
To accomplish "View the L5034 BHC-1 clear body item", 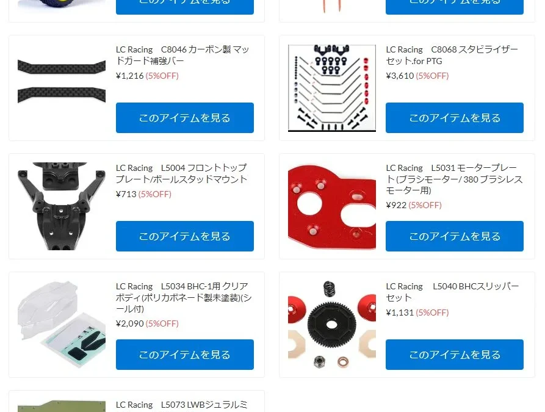I will pos(185,355).
